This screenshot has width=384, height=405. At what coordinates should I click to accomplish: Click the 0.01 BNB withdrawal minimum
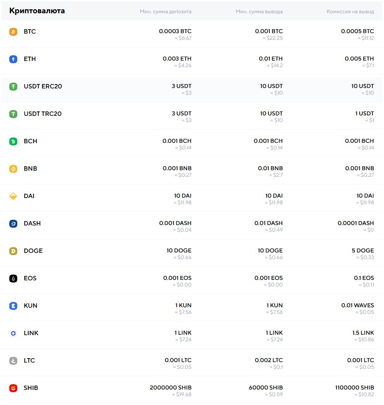(270, 168)
